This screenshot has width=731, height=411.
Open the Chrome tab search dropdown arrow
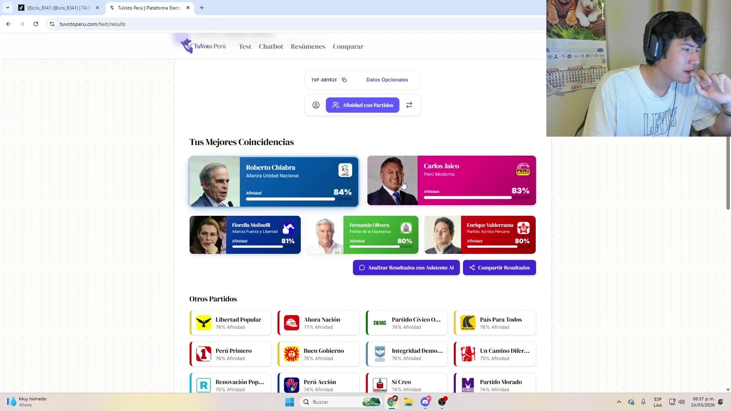7,7
